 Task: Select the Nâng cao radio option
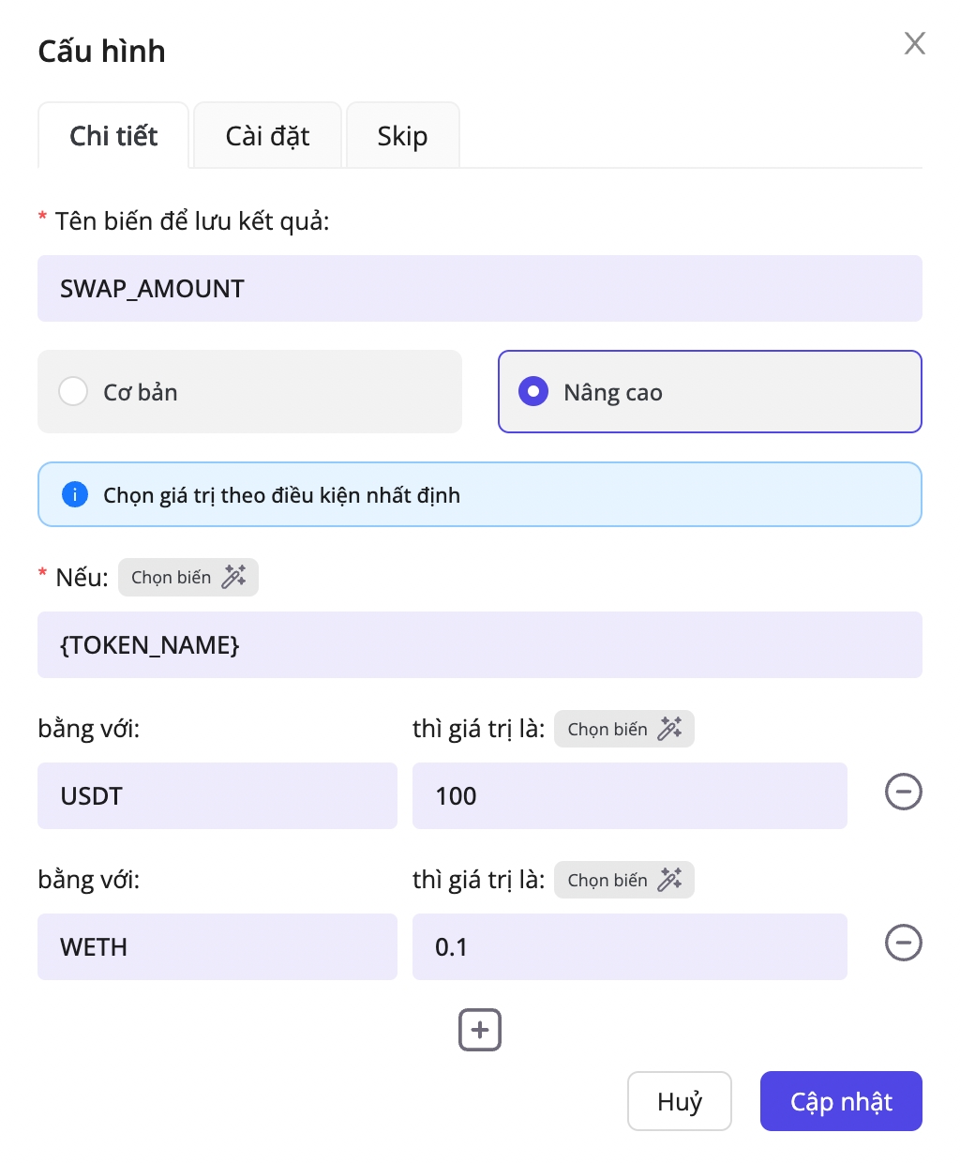533,391
